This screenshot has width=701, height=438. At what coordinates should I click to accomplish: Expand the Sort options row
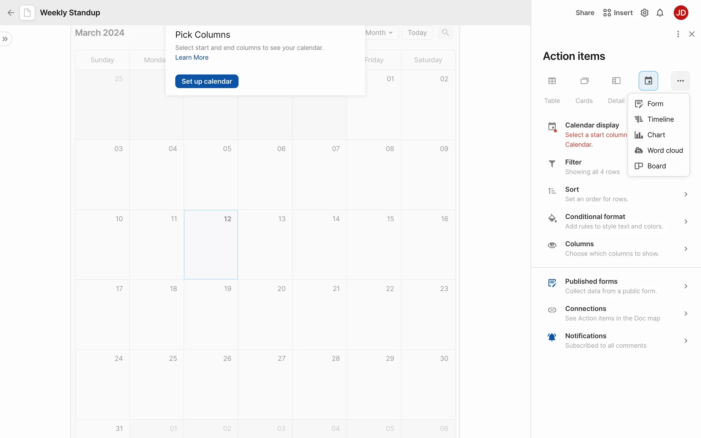[x=617, y=194]
